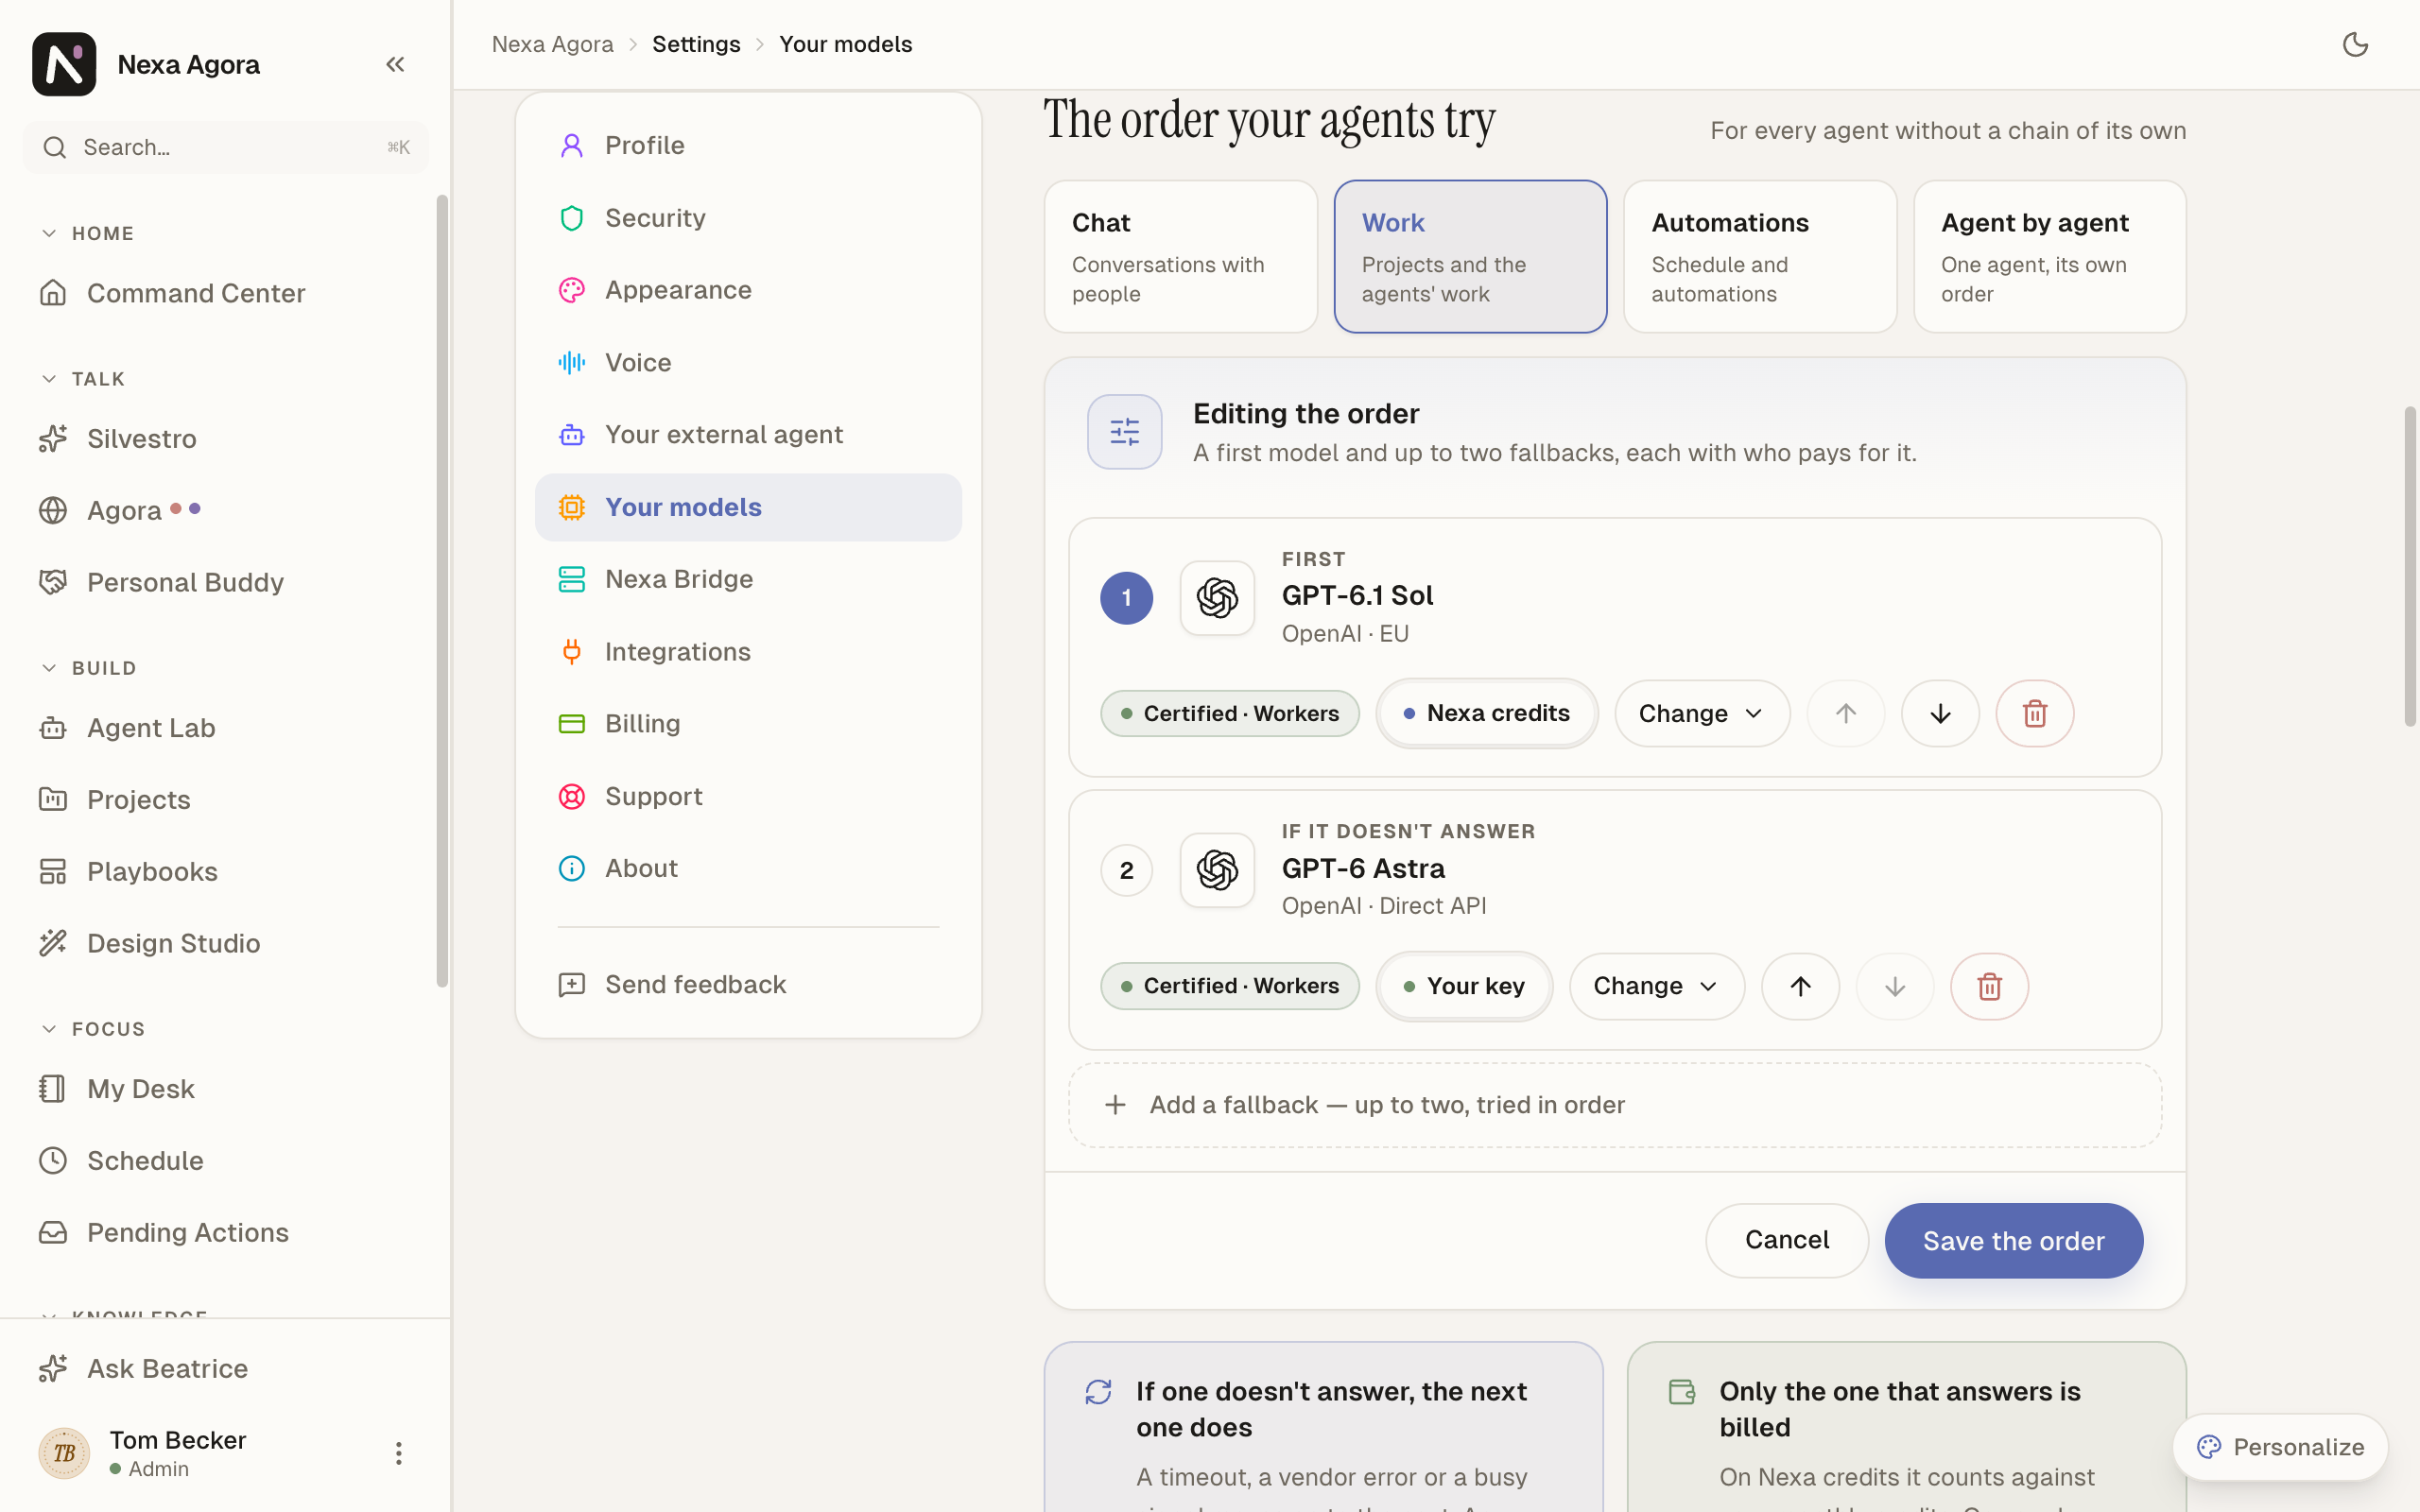Toggle the Nexa credits payer for GPT-6.1 Sol
Viewport: 2420px width, 1512px height.
[x=1486, y=713]
